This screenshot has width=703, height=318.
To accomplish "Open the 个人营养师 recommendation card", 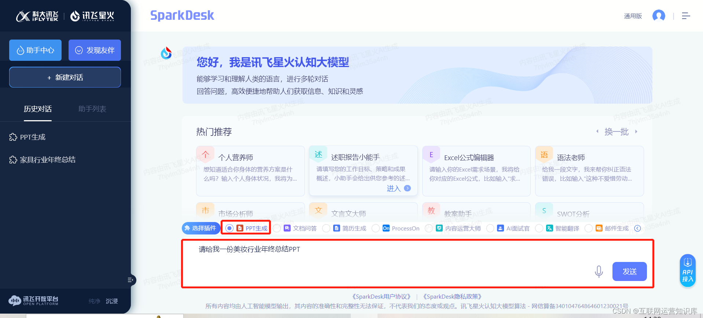I will [x=250, y=171].
